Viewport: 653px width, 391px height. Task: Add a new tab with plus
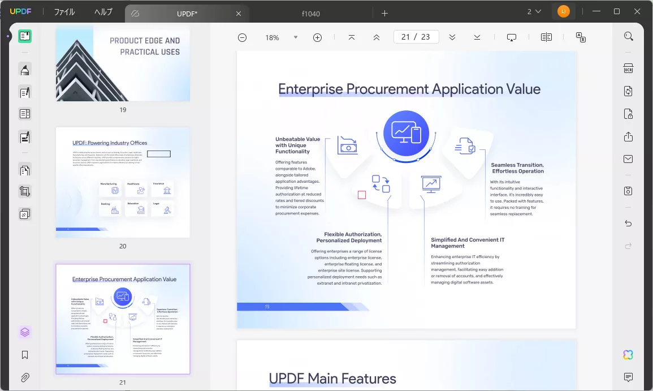tap(385, 14)
